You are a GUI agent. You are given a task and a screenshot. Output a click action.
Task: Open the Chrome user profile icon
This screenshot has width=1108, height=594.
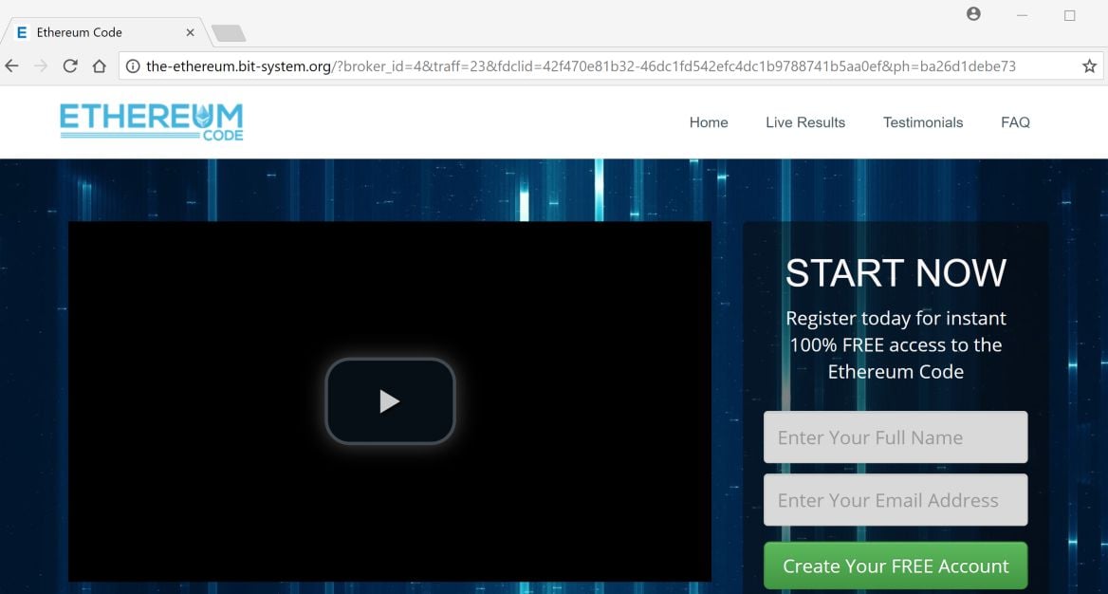point(973,13)
